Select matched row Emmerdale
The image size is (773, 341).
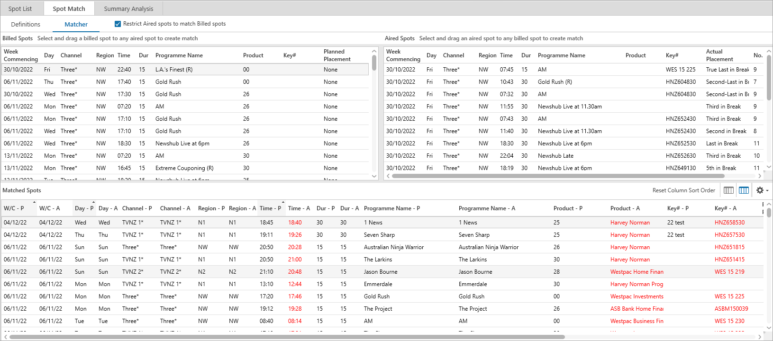[x=382, y=284]
